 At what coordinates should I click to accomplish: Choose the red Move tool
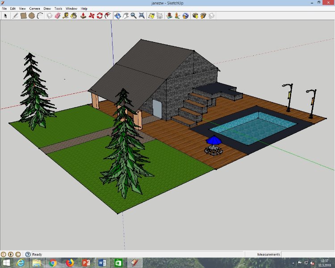92,16
